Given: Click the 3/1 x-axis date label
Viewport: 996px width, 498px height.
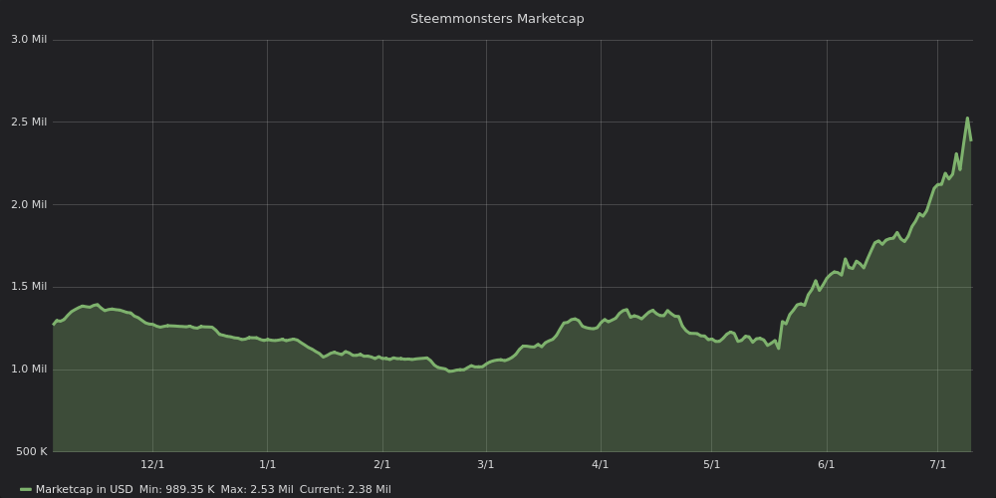Looking at the screenshot, I should (486, 465).
